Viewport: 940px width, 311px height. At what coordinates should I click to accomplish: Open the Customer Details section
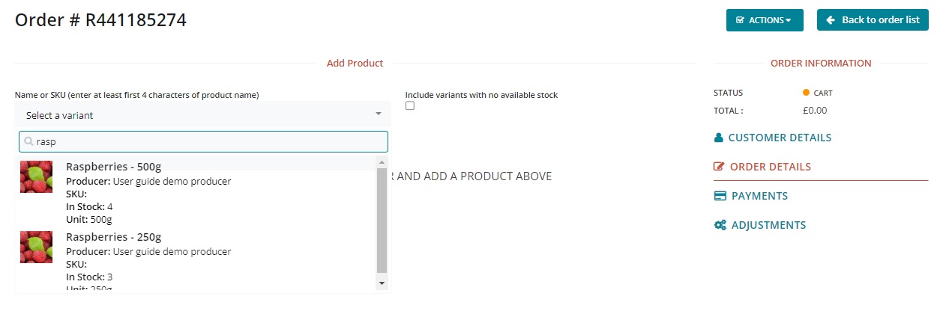tap(780, 138)
